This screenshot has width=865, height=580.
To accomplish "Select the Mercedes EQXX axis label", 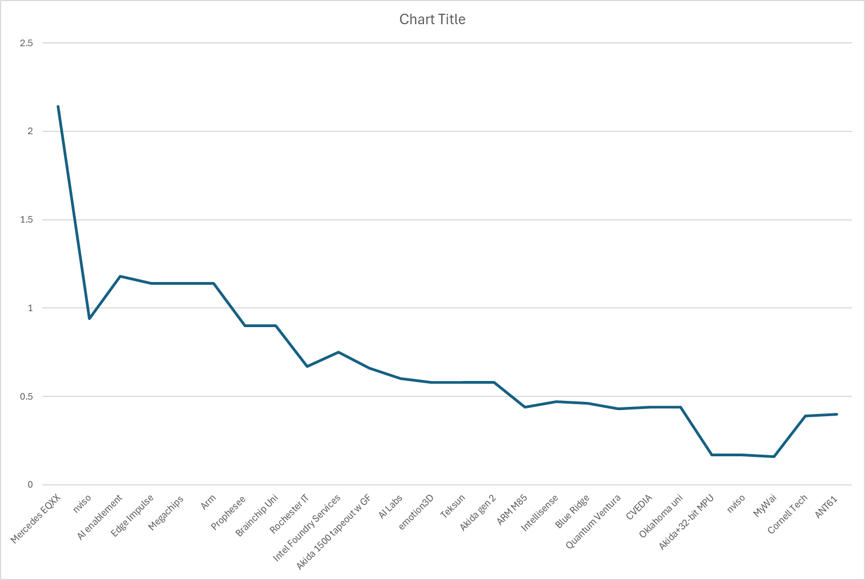I will click(x=36, y=519).
